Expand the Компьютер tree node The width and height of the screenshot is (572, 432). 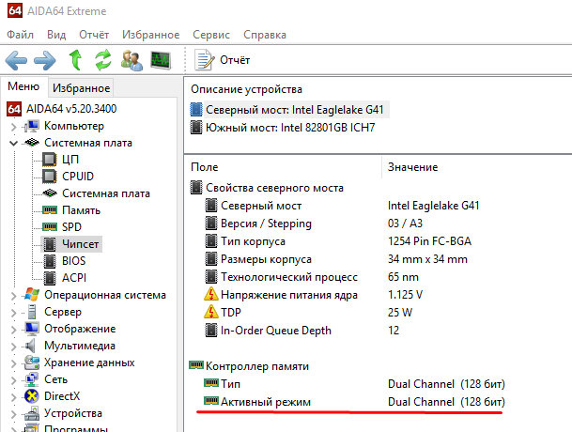(x=13, y=126)
